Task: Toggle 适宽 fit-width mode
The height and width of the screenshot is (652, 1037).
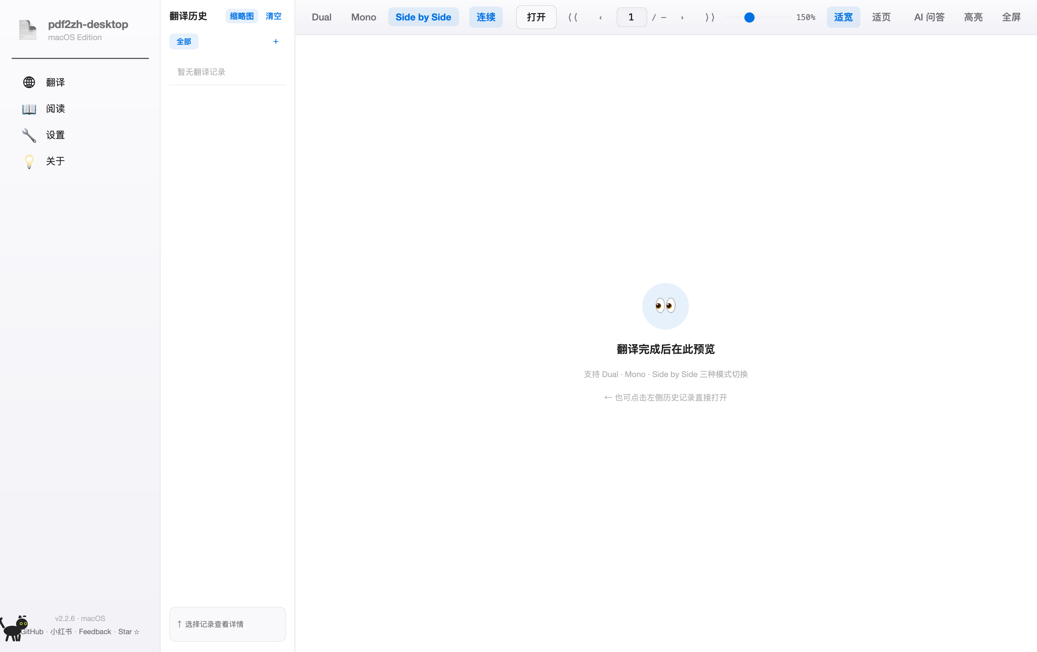Action: (843, 17)
